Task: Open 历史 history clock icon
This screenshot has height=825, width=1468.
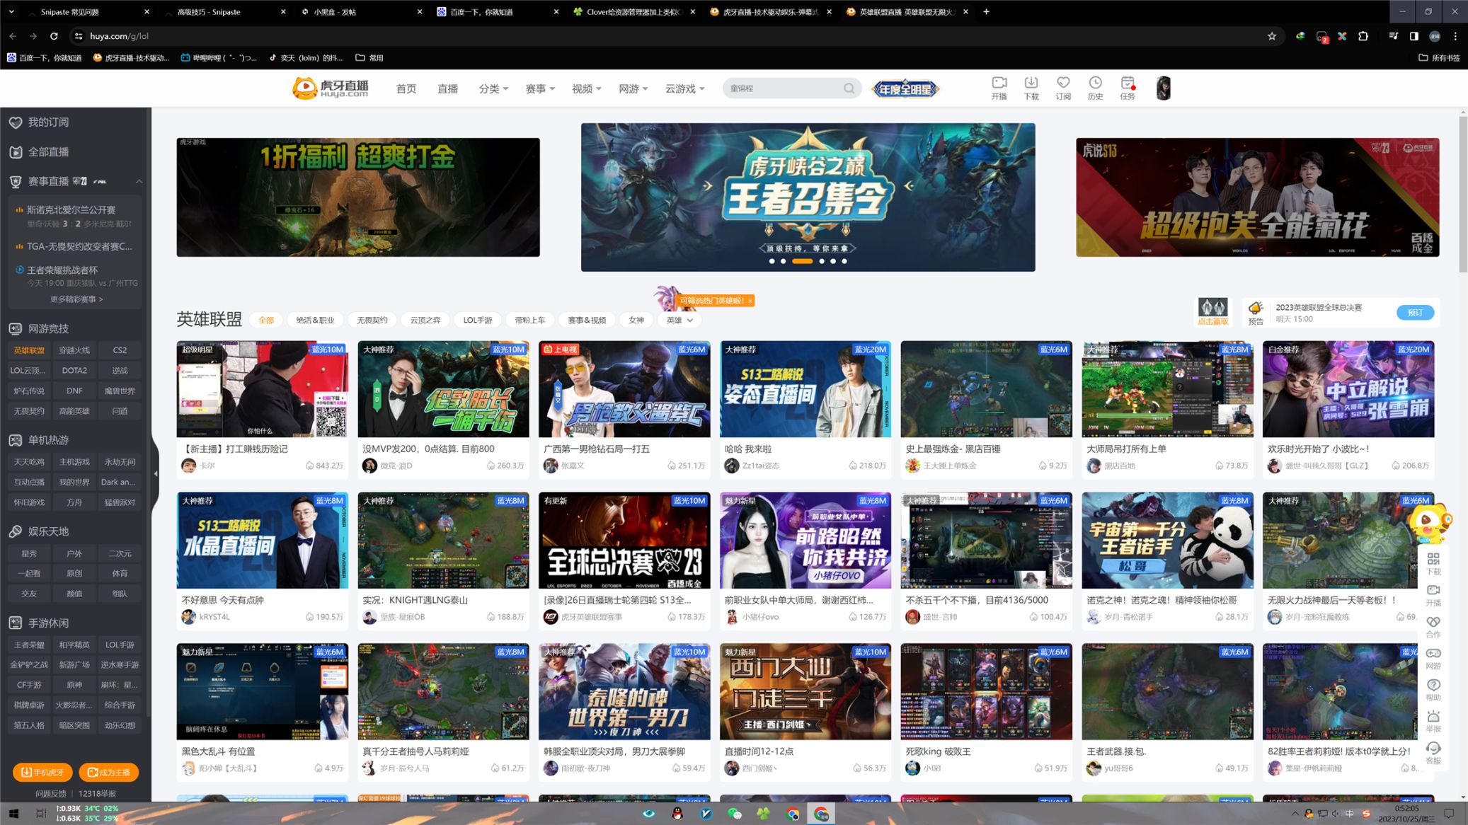Action: [1095, 83]
